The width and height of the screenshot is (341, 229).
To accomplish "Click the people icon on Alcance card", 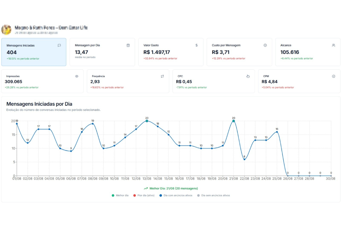I will click(x=334, y=45).
